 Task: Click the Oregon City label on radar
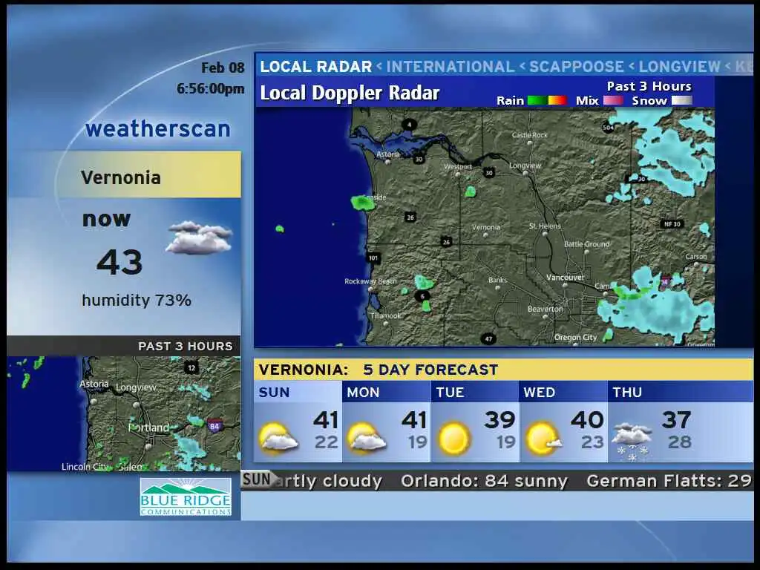(x=575, y=337)
